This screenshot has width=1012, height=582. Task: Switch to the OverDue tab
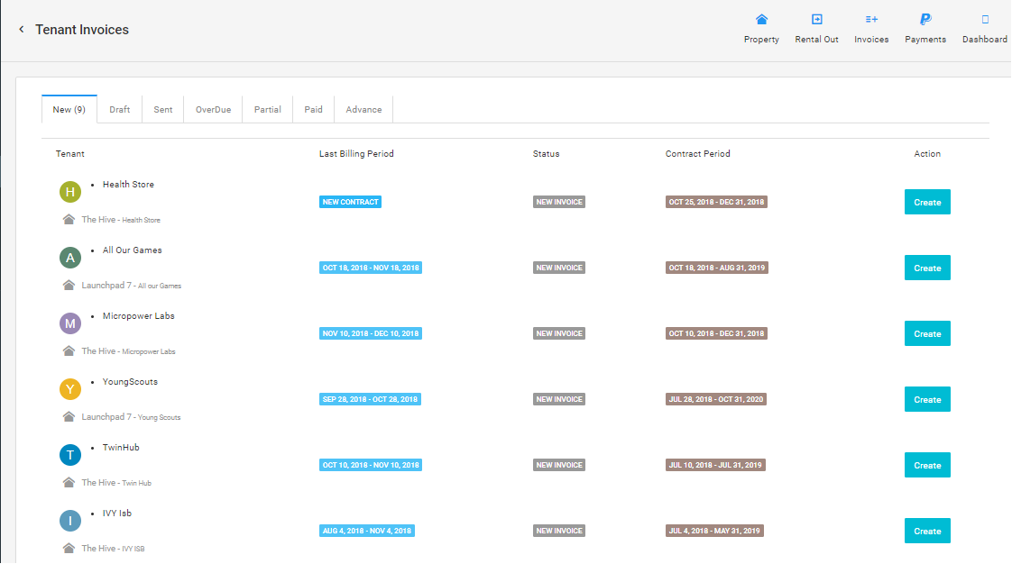(213, 110)
